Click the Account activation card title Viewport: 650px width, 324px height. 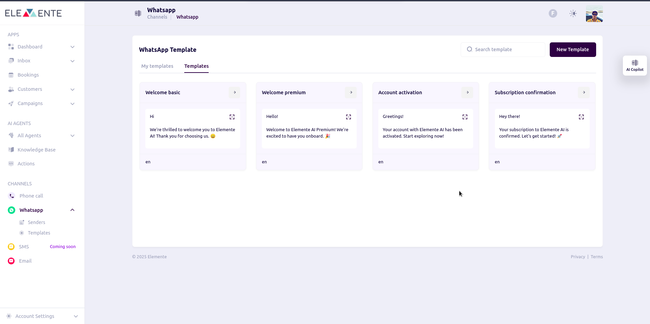tap(400, 93)
